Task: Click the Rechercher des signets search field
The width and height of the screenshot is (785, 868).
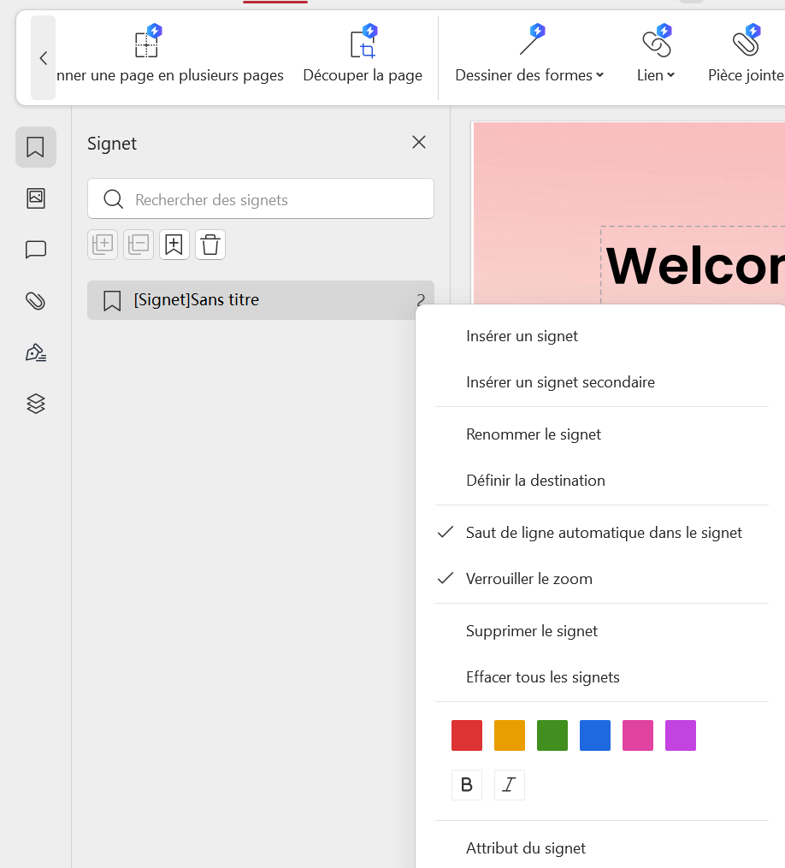Action: pos(260,198)
